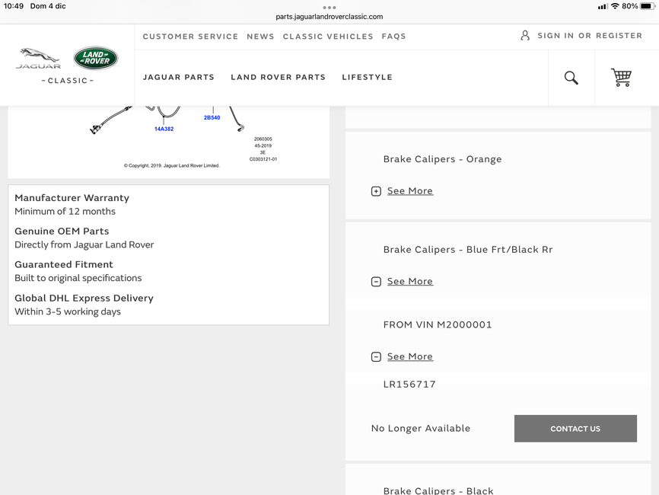The image size is (659, 495).
Task: Click Minimum of 12 months text
Action: 65,212
